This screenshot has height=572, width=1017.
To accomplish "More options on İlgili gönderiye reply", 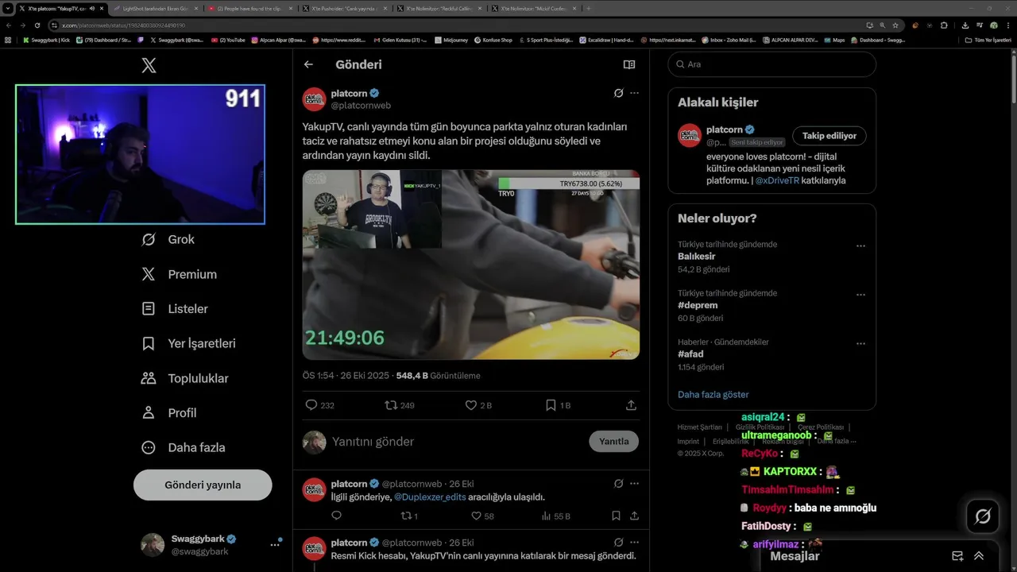I will [634, 484].
